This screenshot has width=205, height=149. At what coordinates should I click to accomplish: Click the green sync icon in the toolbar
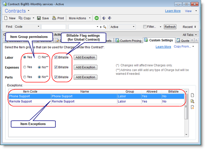96,18
